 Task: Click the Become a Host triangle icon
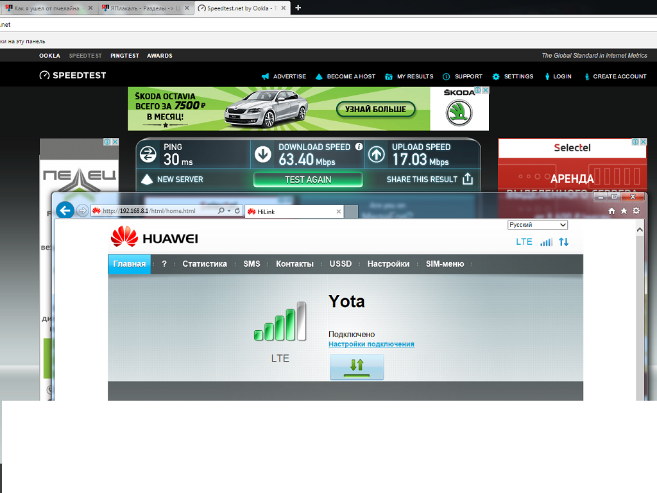click(x=319, y=76)
